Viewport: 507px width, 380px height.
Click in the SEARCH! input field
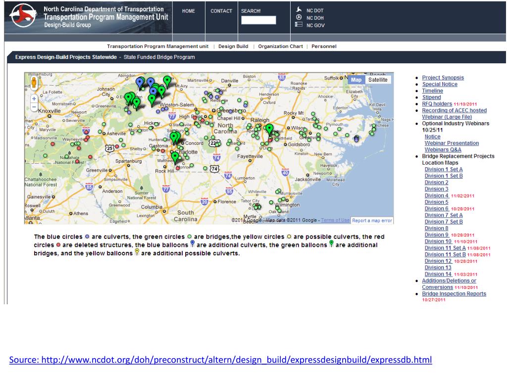coord(258,20)
